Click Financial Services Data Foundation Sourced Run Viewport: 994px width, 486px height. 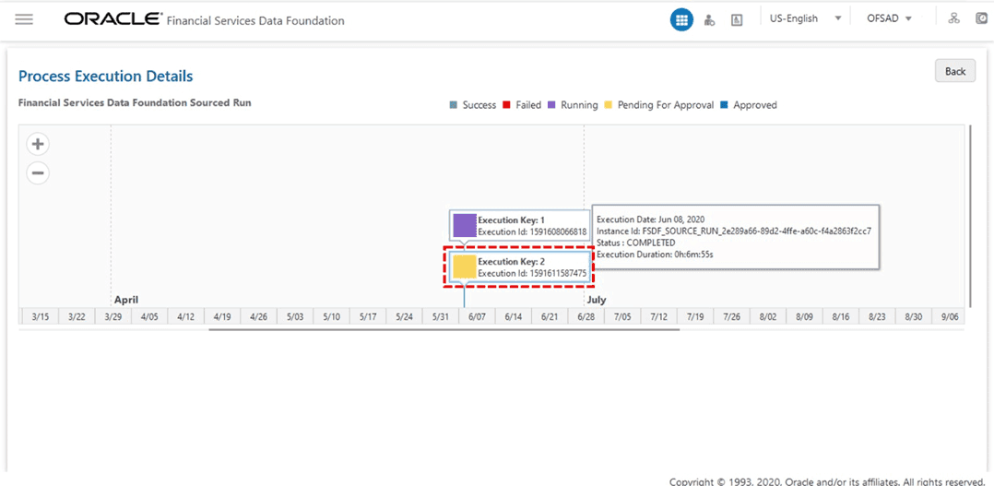[135, 102]
